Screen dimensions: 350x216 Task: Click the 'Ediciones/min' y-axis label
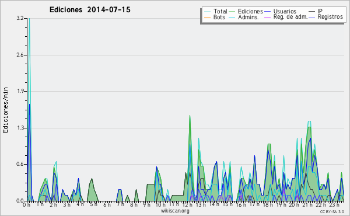click(5, 110)
